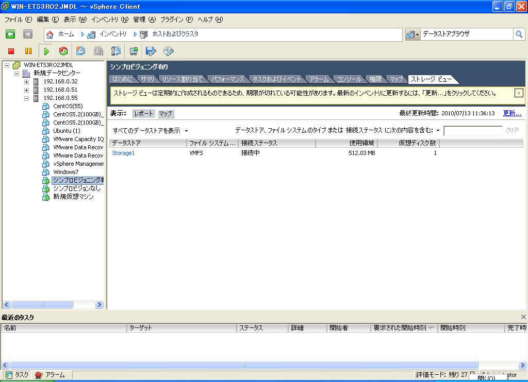Click the Reset virtual machine icon
528x382 pixels.
(63, 51)
